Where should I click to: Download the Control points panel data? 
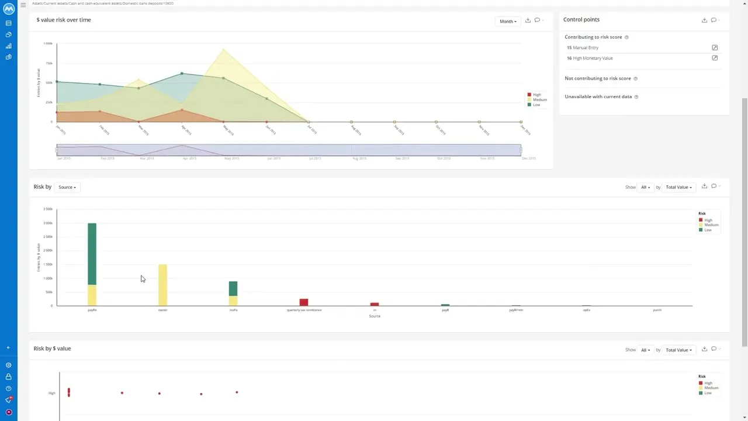[x=704, y=20]
